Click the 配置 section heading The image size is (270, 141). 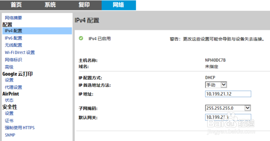pos(8,25)
